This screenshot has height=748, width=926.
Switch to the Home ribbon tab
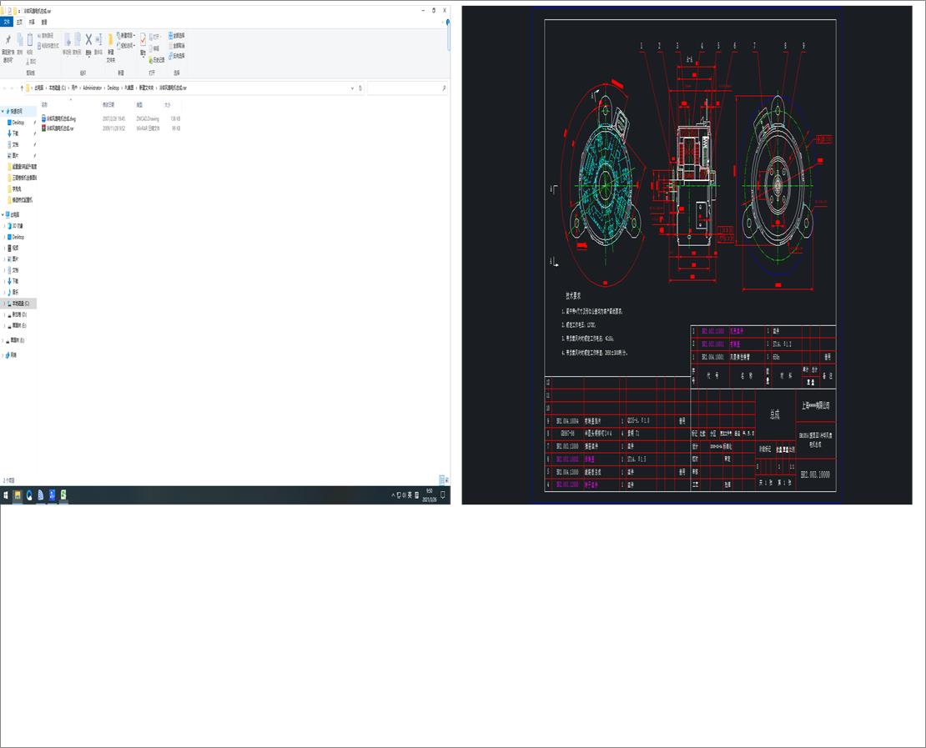coord(19,22)
